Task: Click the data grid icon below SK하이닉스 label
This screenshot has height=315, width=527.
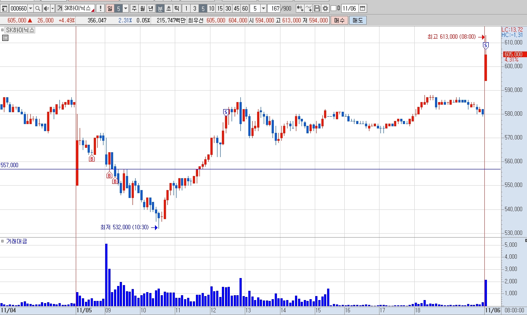Action: point(5,38)
